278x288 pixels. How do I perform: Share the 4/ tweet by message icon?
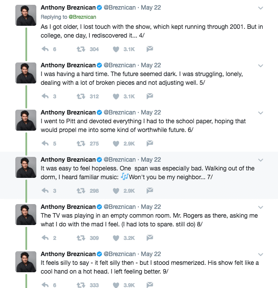click(x=150, y=49)
